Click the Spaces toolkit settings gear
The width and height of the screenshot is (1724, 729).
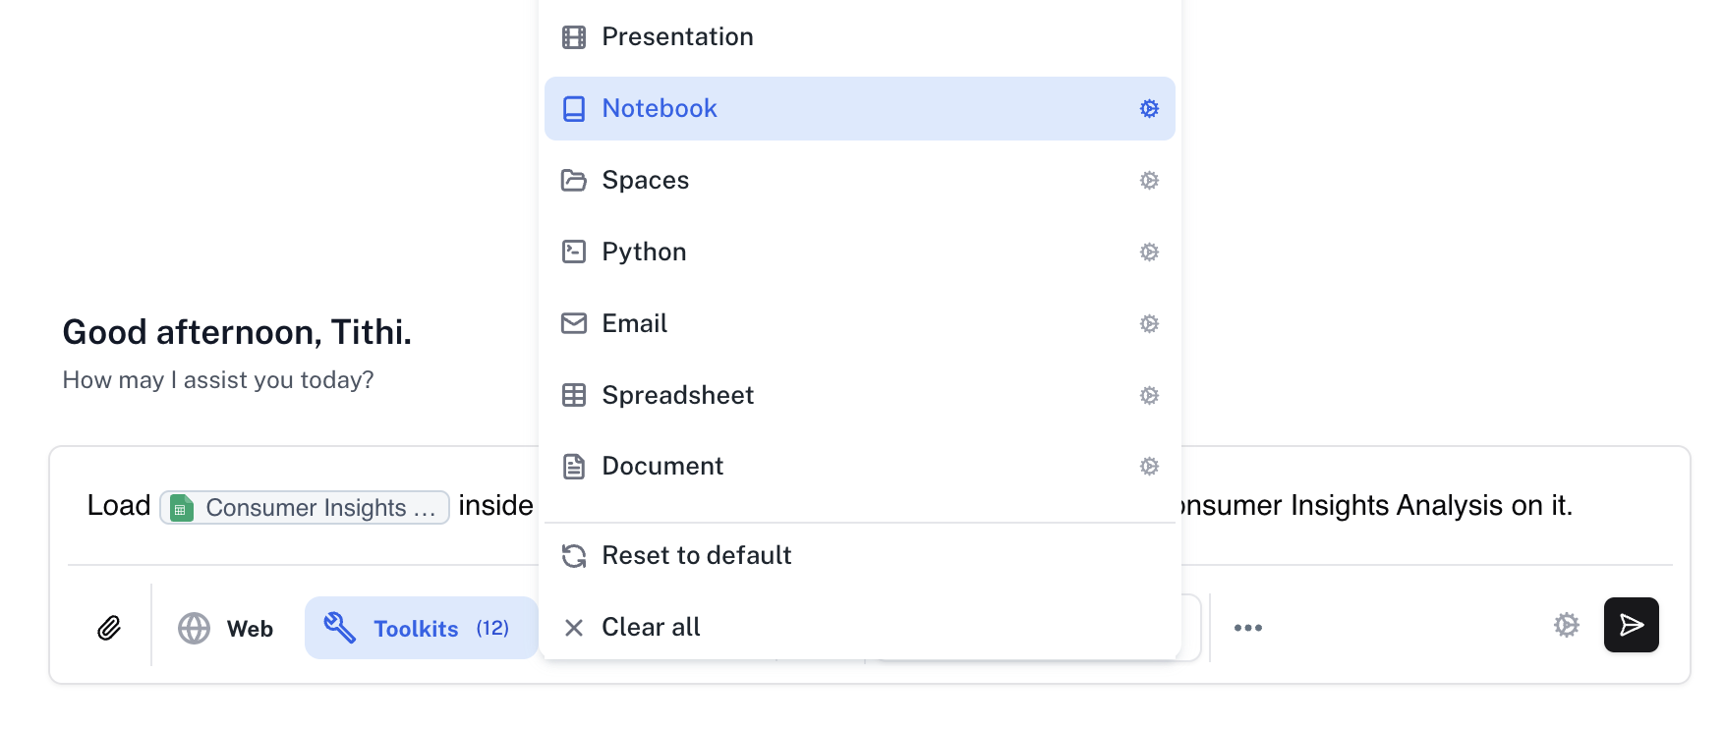(x=1149, y=181)
